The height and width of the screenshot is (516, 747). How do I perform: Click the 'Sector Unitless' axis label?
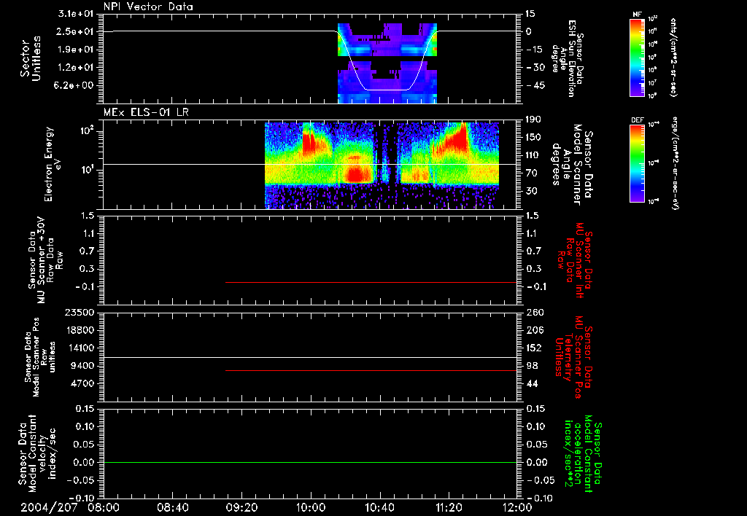click(30, 58)
